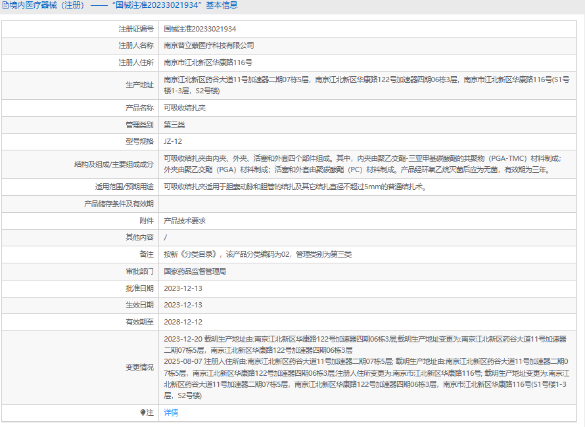Click the 结构及组成/主要组成成分 label

point(114,164)
